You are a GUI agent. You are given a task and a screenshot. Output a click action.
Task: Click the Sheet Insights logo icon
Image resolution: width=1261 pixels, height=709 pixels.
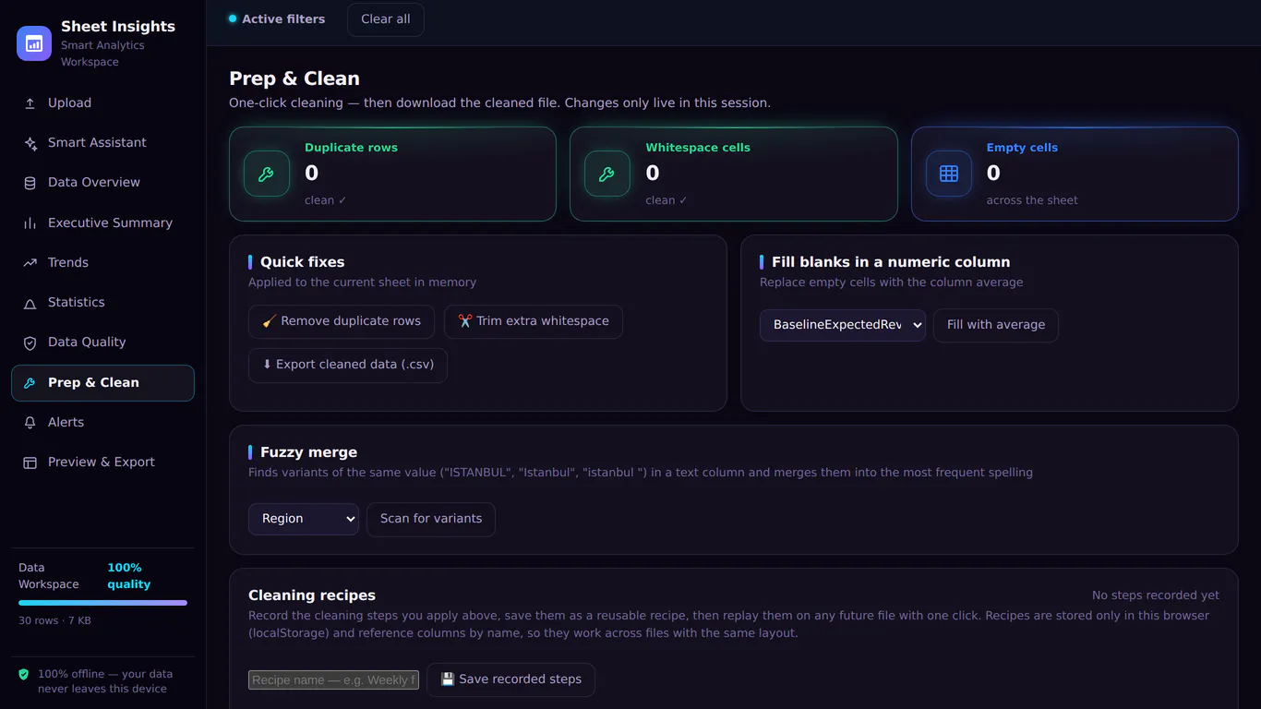click(x=34, y=43)
